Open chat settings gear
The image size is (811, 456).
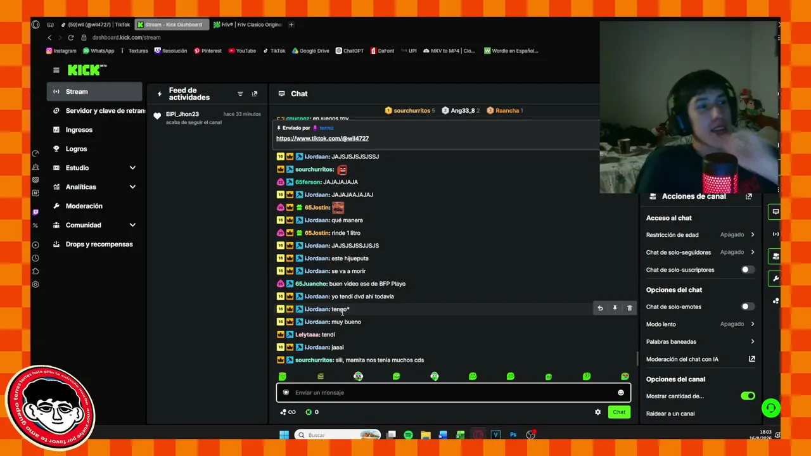coord(597,412)
